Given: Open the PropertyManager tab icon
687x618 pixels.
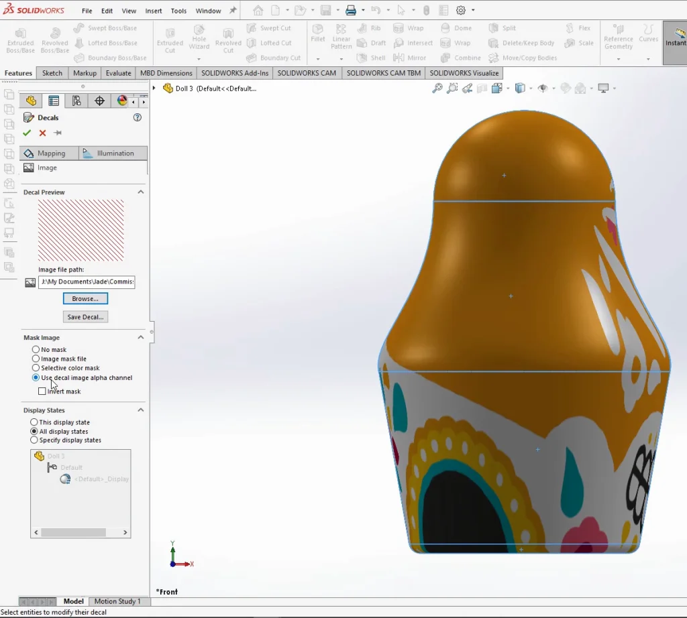Looking at the screenshot, I should (x=54, y=101).
